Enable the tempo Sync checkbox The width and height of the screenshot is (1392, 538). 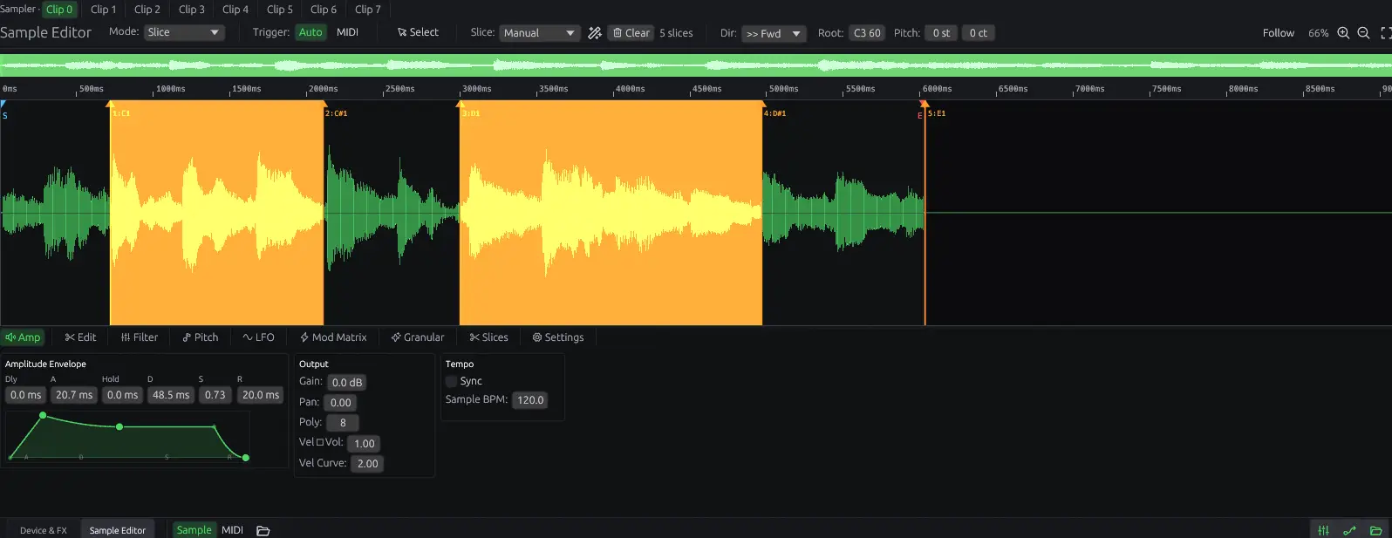point(451,382)
